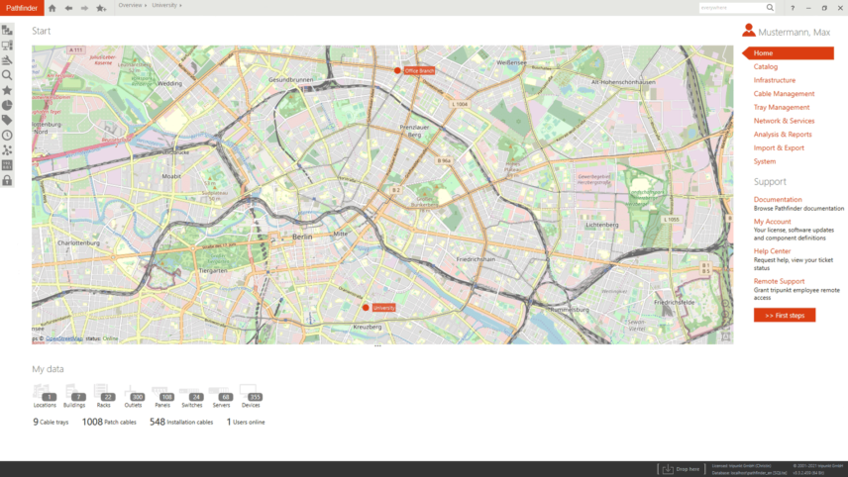Screen dimensions: 848x477
Task: Expand the University breadcrumb arrow
Action: pos(180,5)
